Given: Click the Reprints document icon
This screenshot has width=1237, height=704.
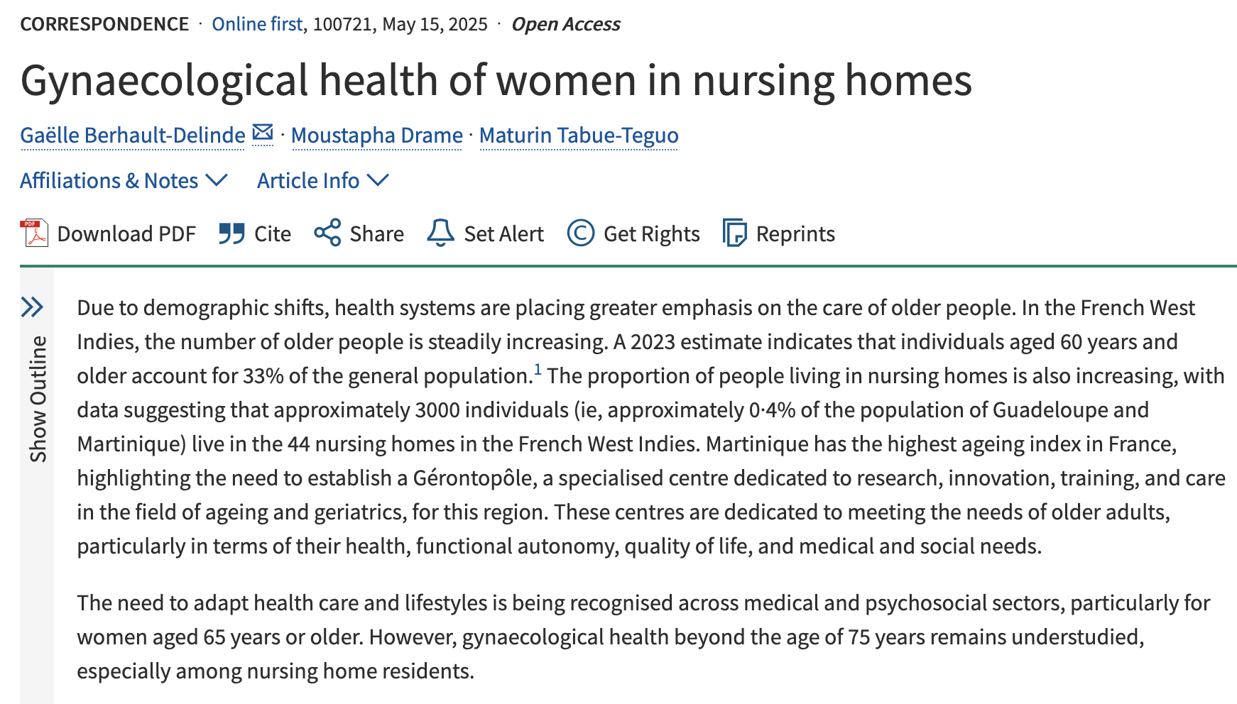Looking at the screenshot, I should 734,233.
